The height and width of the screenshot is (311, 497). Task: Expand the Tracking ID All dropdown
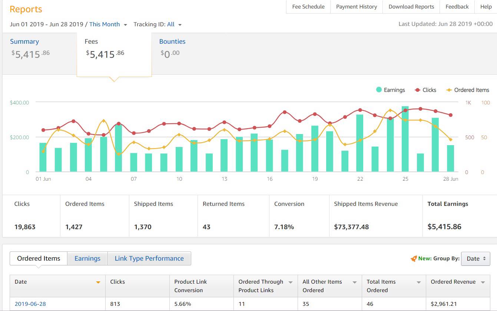tap(174, 24)
